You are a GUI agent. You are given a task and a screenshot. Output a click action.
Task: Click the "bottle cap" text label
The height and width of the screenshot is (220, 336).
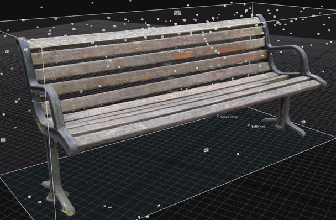[258, 127]
